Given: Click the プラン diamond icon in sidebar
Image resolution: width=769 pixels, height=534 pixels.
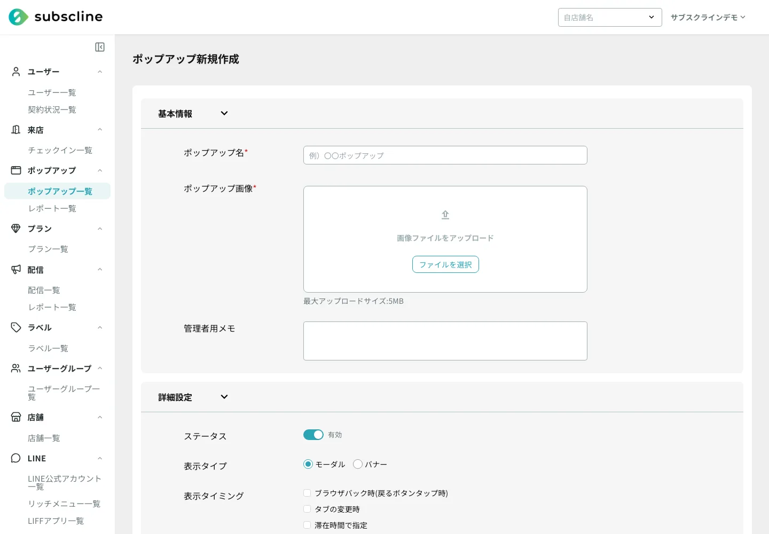Looking at the screenshot, I should pyautogui.click(x=16, y=229).
